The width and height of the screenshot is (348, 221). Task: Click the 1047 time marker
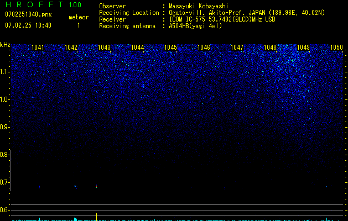pyautogui.click(x=237, y=47)
